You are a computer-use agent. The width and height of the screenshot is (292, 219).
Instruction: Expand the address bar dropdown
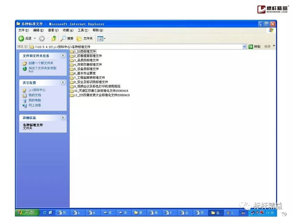click(x=245, y=47)
